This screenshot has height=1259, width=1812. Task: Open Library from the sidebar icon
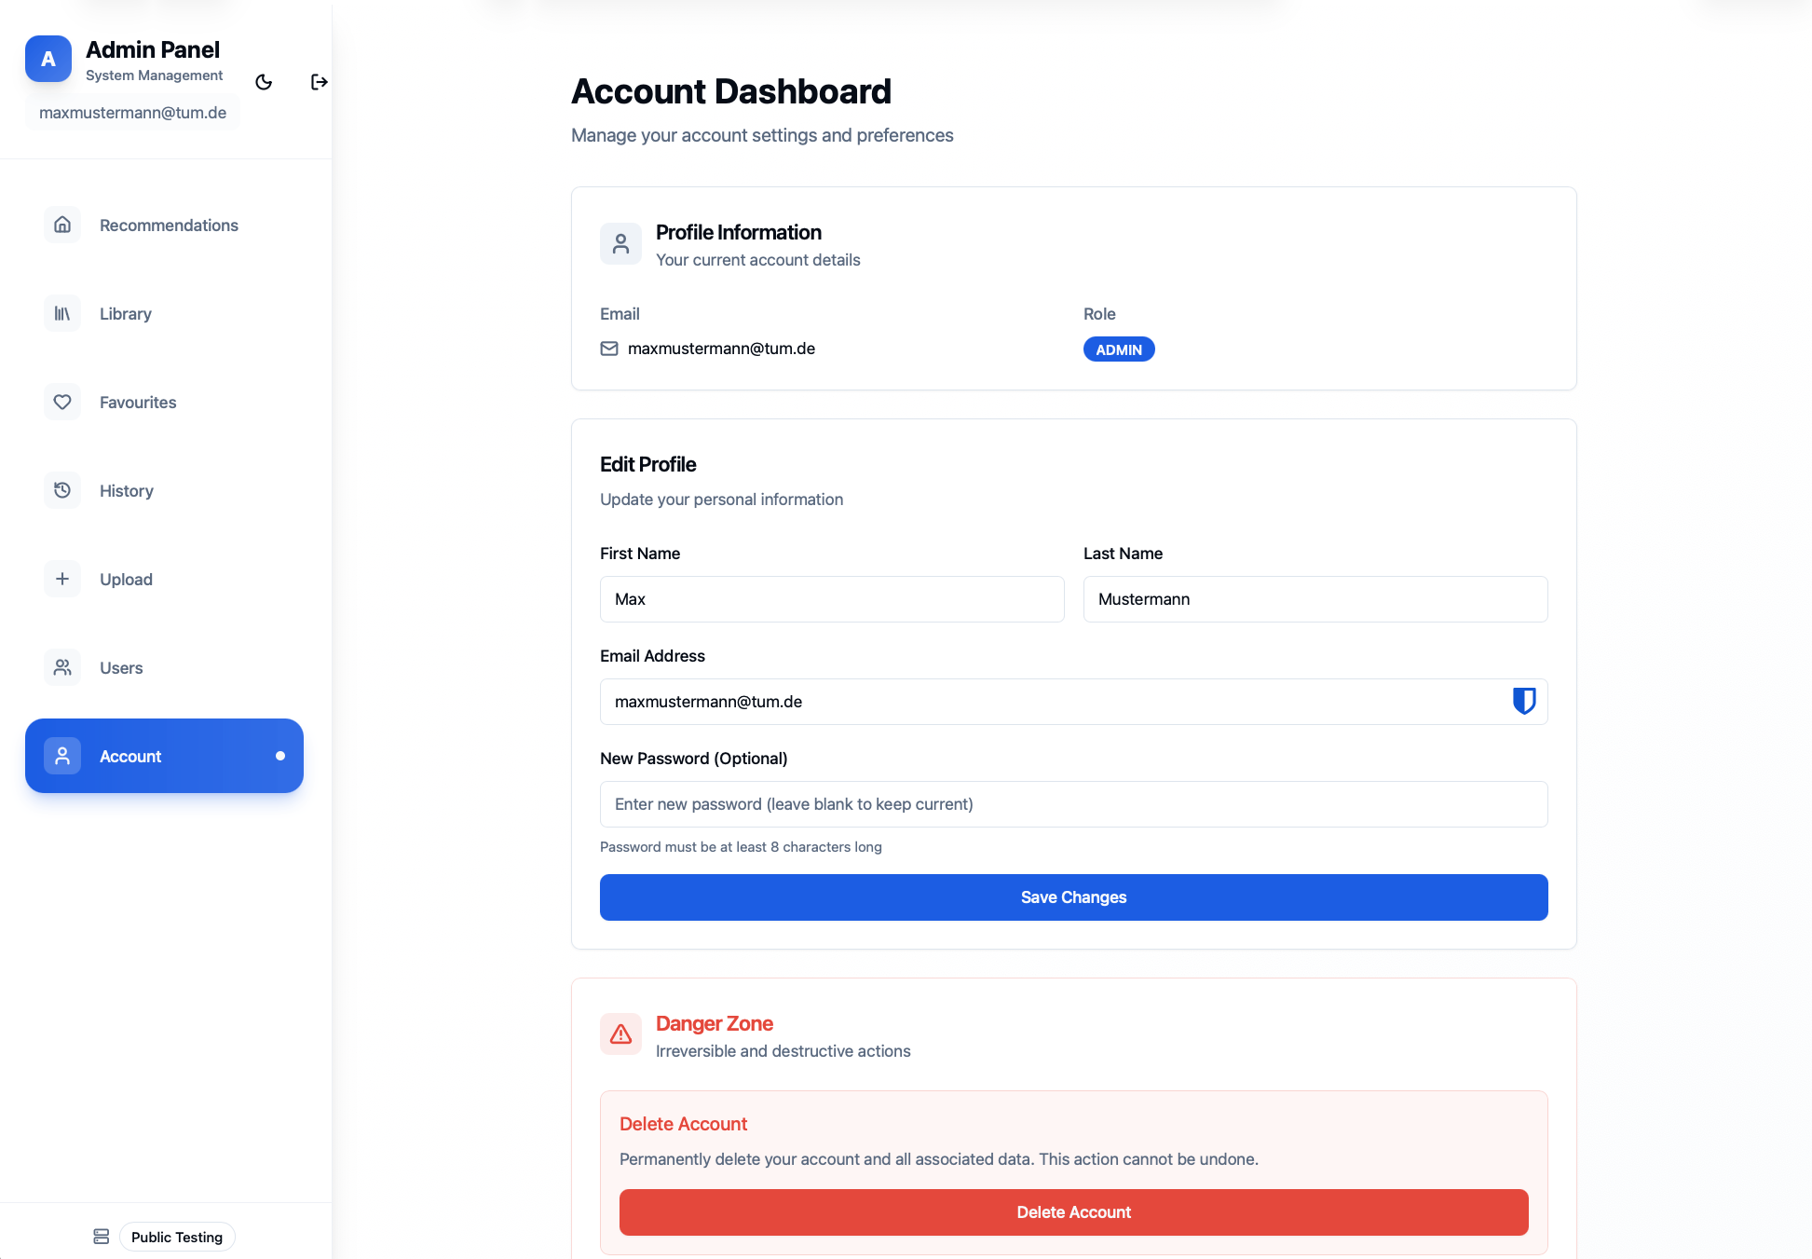[x=62, y=313]
